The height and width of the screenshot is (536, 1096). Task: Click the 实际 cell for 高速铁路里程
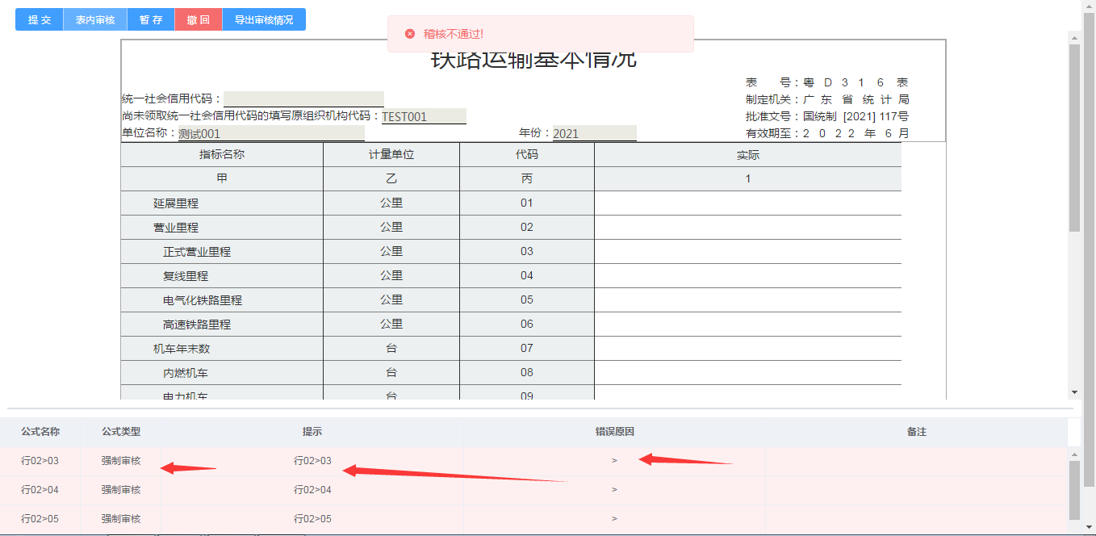click(747, 325)
